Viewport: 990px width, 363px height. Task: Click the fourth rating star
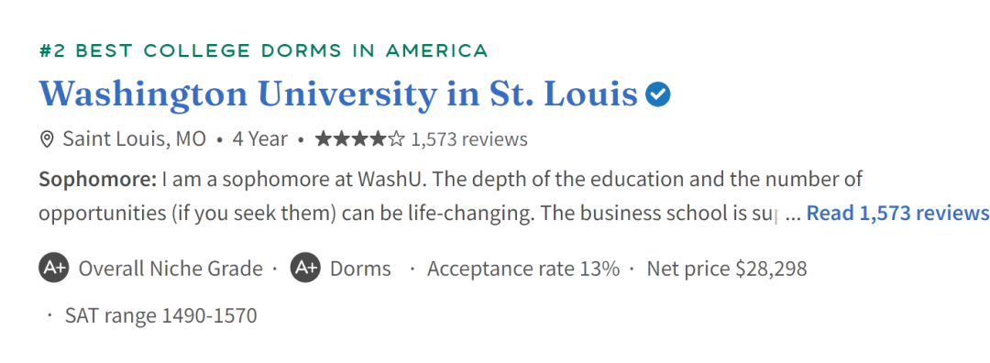pyautogui.click(x=378, y=139)
